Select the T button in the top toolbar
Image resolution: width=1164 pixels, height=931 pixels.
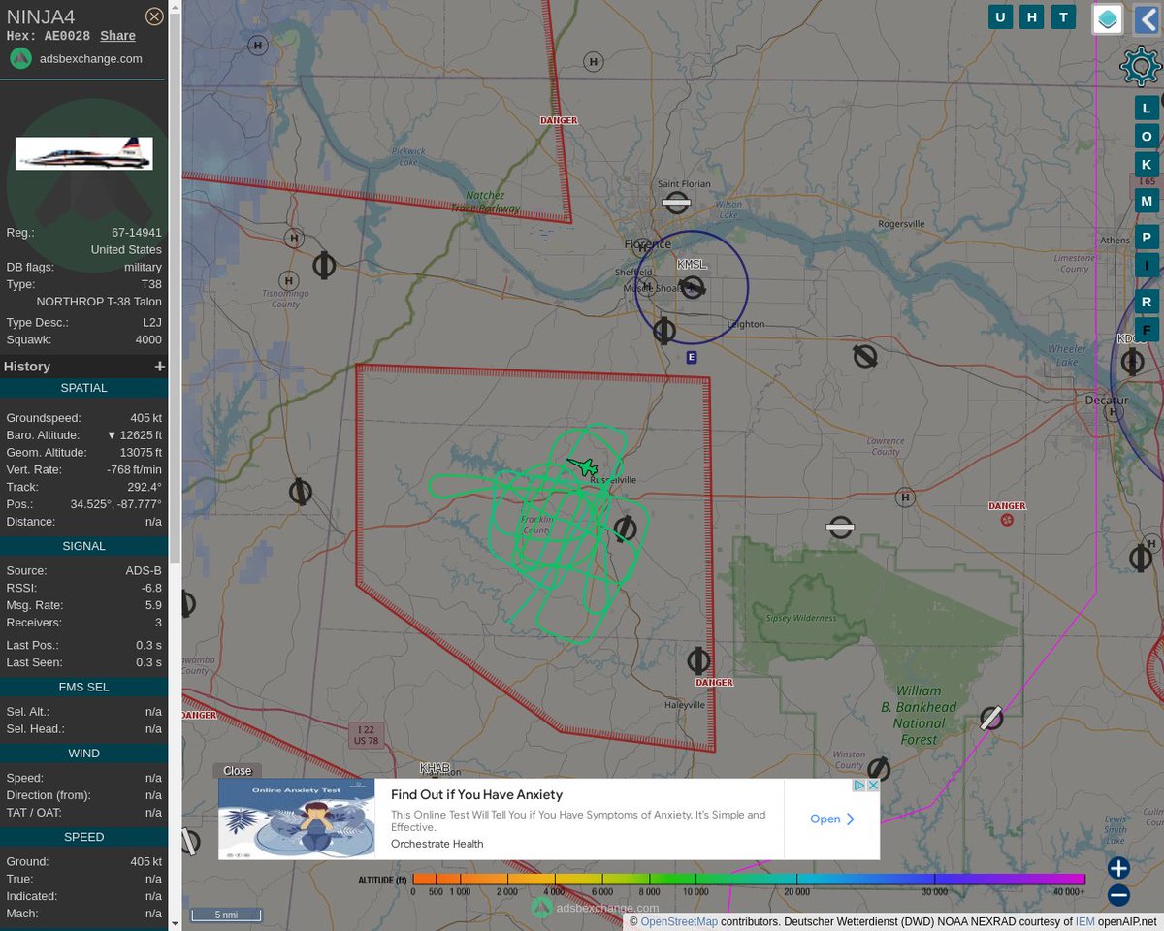point(1063,16)
